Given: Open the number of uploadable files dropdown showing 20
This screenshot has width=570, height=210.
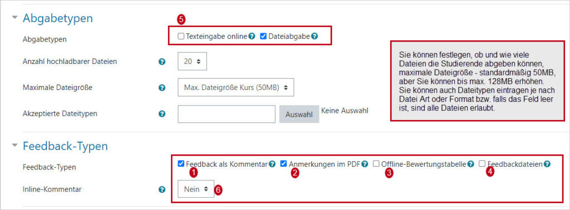Looking at the screenshot, I should [192, 62].
